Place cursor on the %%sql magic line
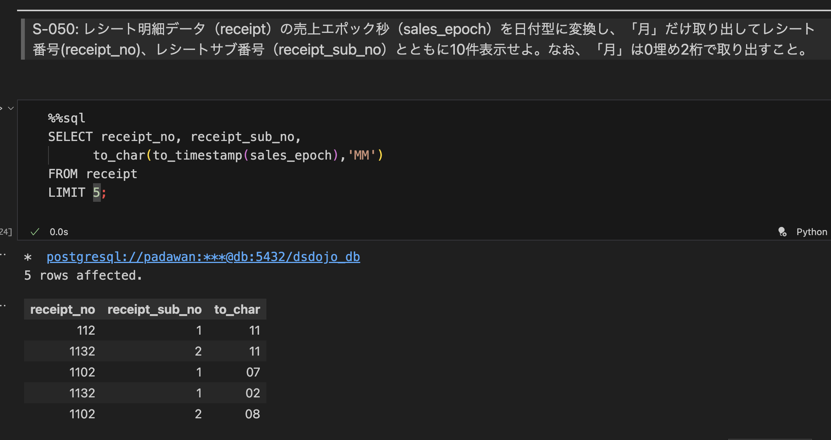 pos(66,118)
